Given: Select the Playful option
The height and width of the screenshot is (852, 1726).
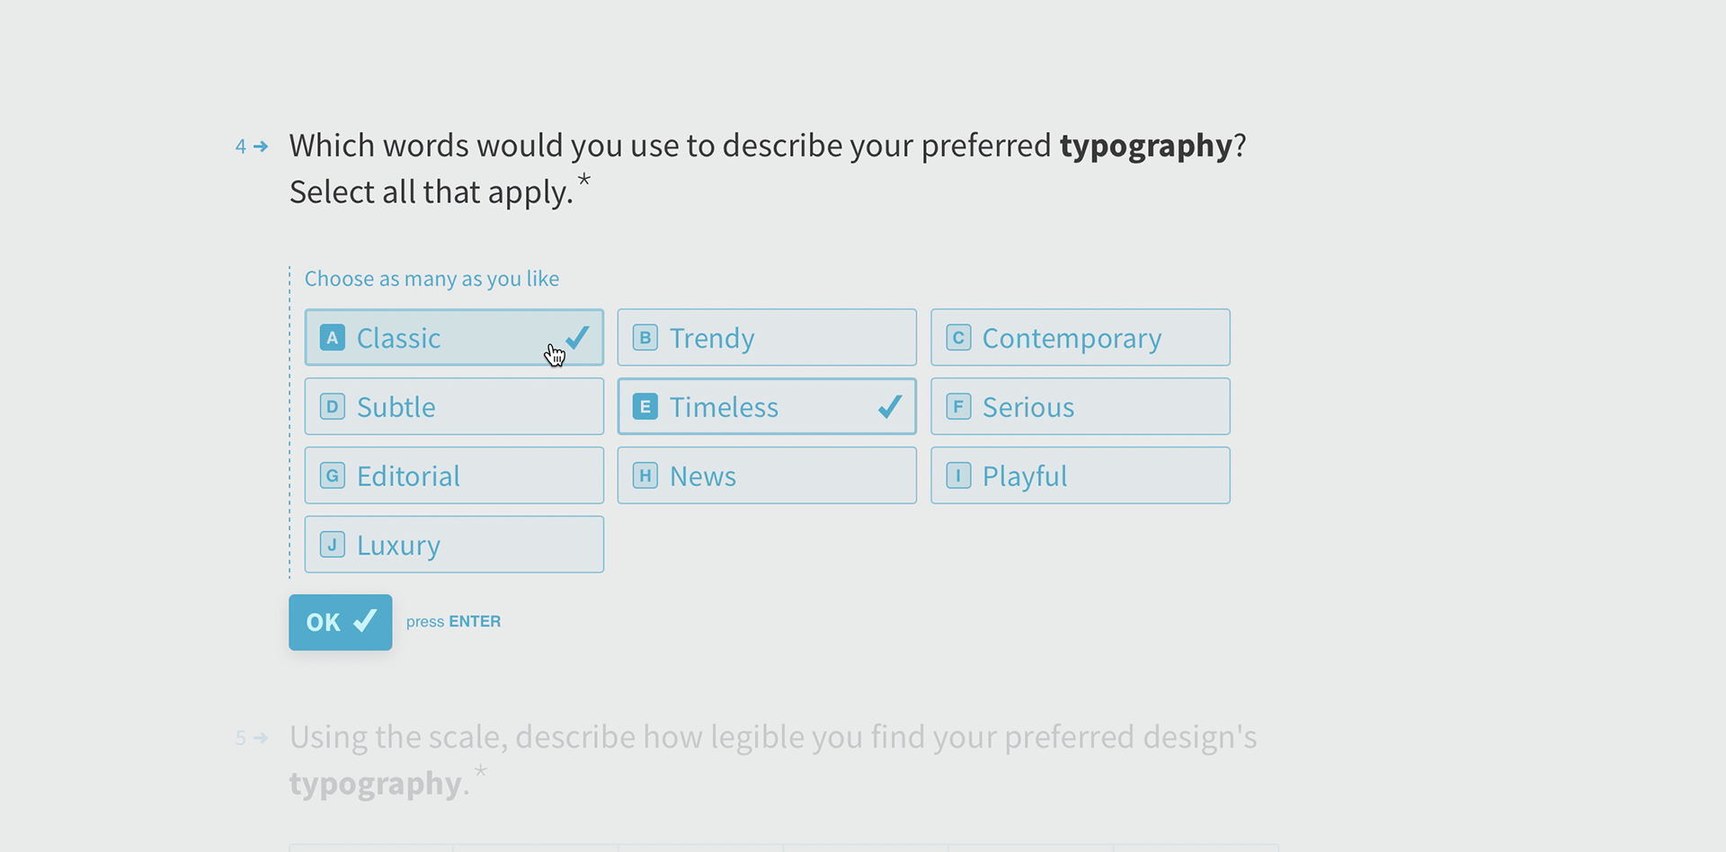Looking at the screenshot, I should click(x=1080, y=475).
